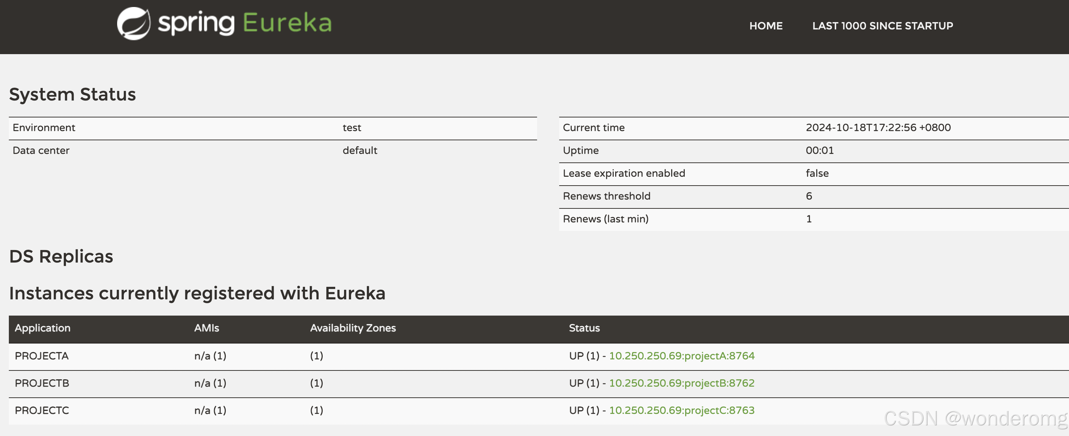Click n/a (1) in PROJECTC row
Image resolution: width=1069 pixels, height=436 pixels.
[210, 411]
